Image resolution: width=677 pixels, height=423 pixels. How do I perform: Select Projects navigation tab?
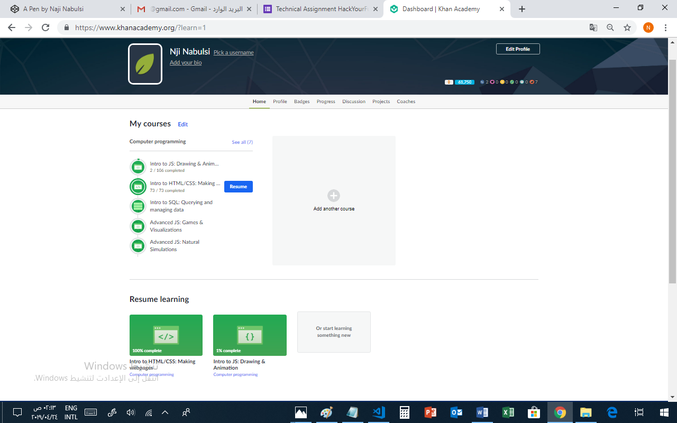click(381, 102)
